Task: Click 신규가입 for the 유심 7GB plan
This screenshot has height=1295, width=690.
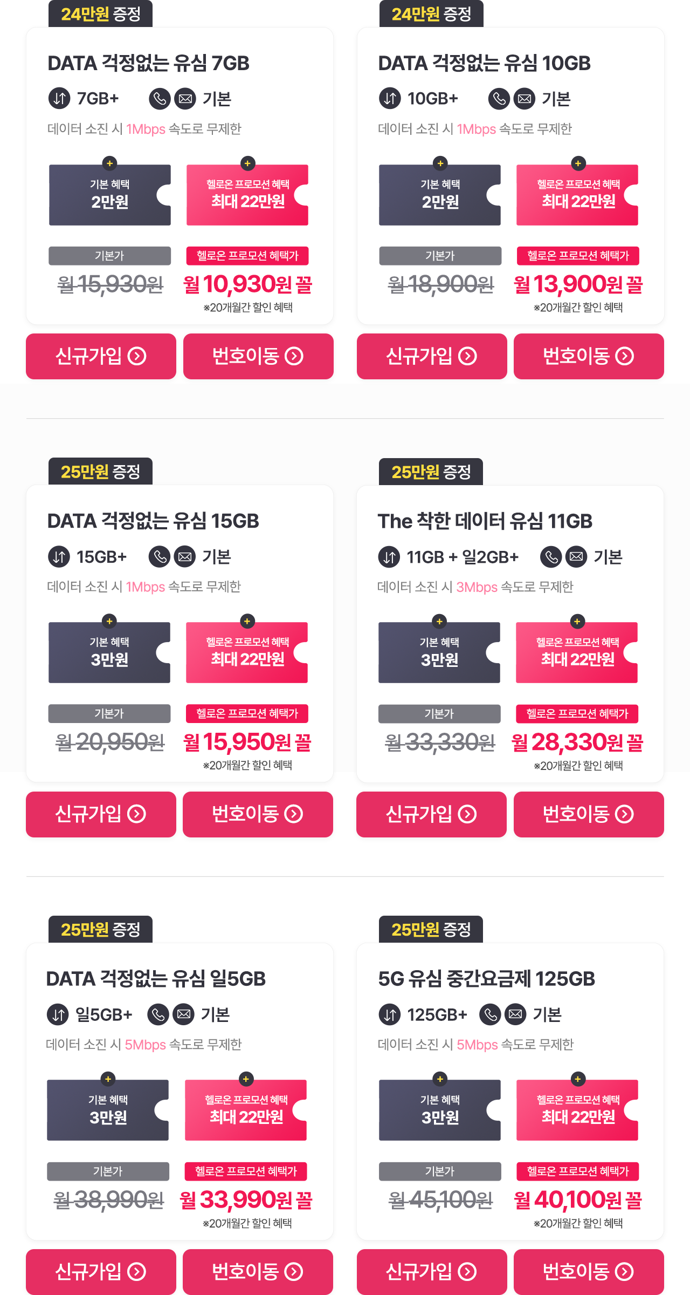Action: coord(101,356)
